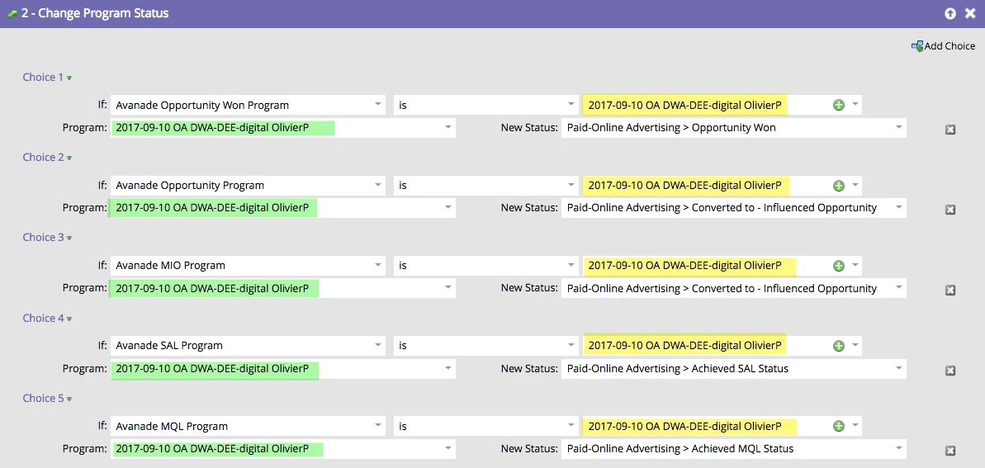Image resolution: width=985 pixels, height=468 pixels.
Task: Open value list arrow in Choice 5 condition
Action: [855, 426]
